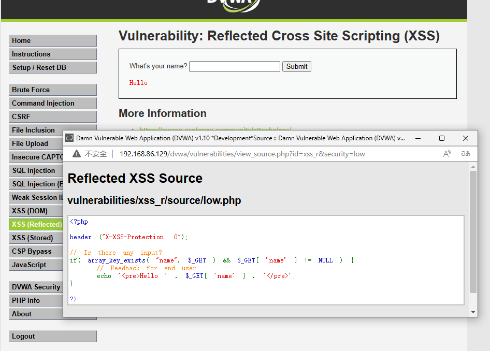Image resolution: width=490 pixels, height=351 pixels.
Task: Click the scrollbar down arrow in popup
Action: pos(473,312)
